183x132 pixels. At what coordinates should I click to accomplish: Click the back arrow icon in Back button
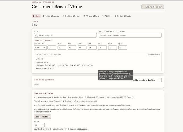pos(144,7)
